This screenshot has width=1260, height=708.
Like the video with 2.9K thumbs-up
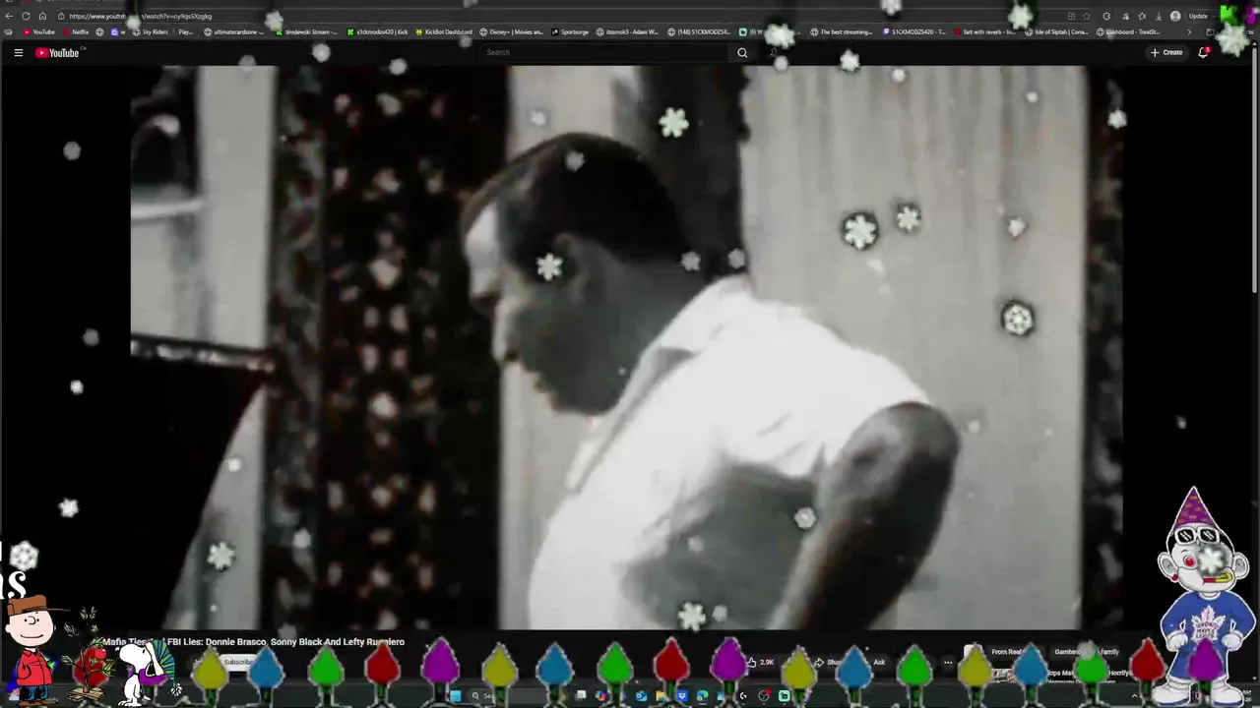761,662
